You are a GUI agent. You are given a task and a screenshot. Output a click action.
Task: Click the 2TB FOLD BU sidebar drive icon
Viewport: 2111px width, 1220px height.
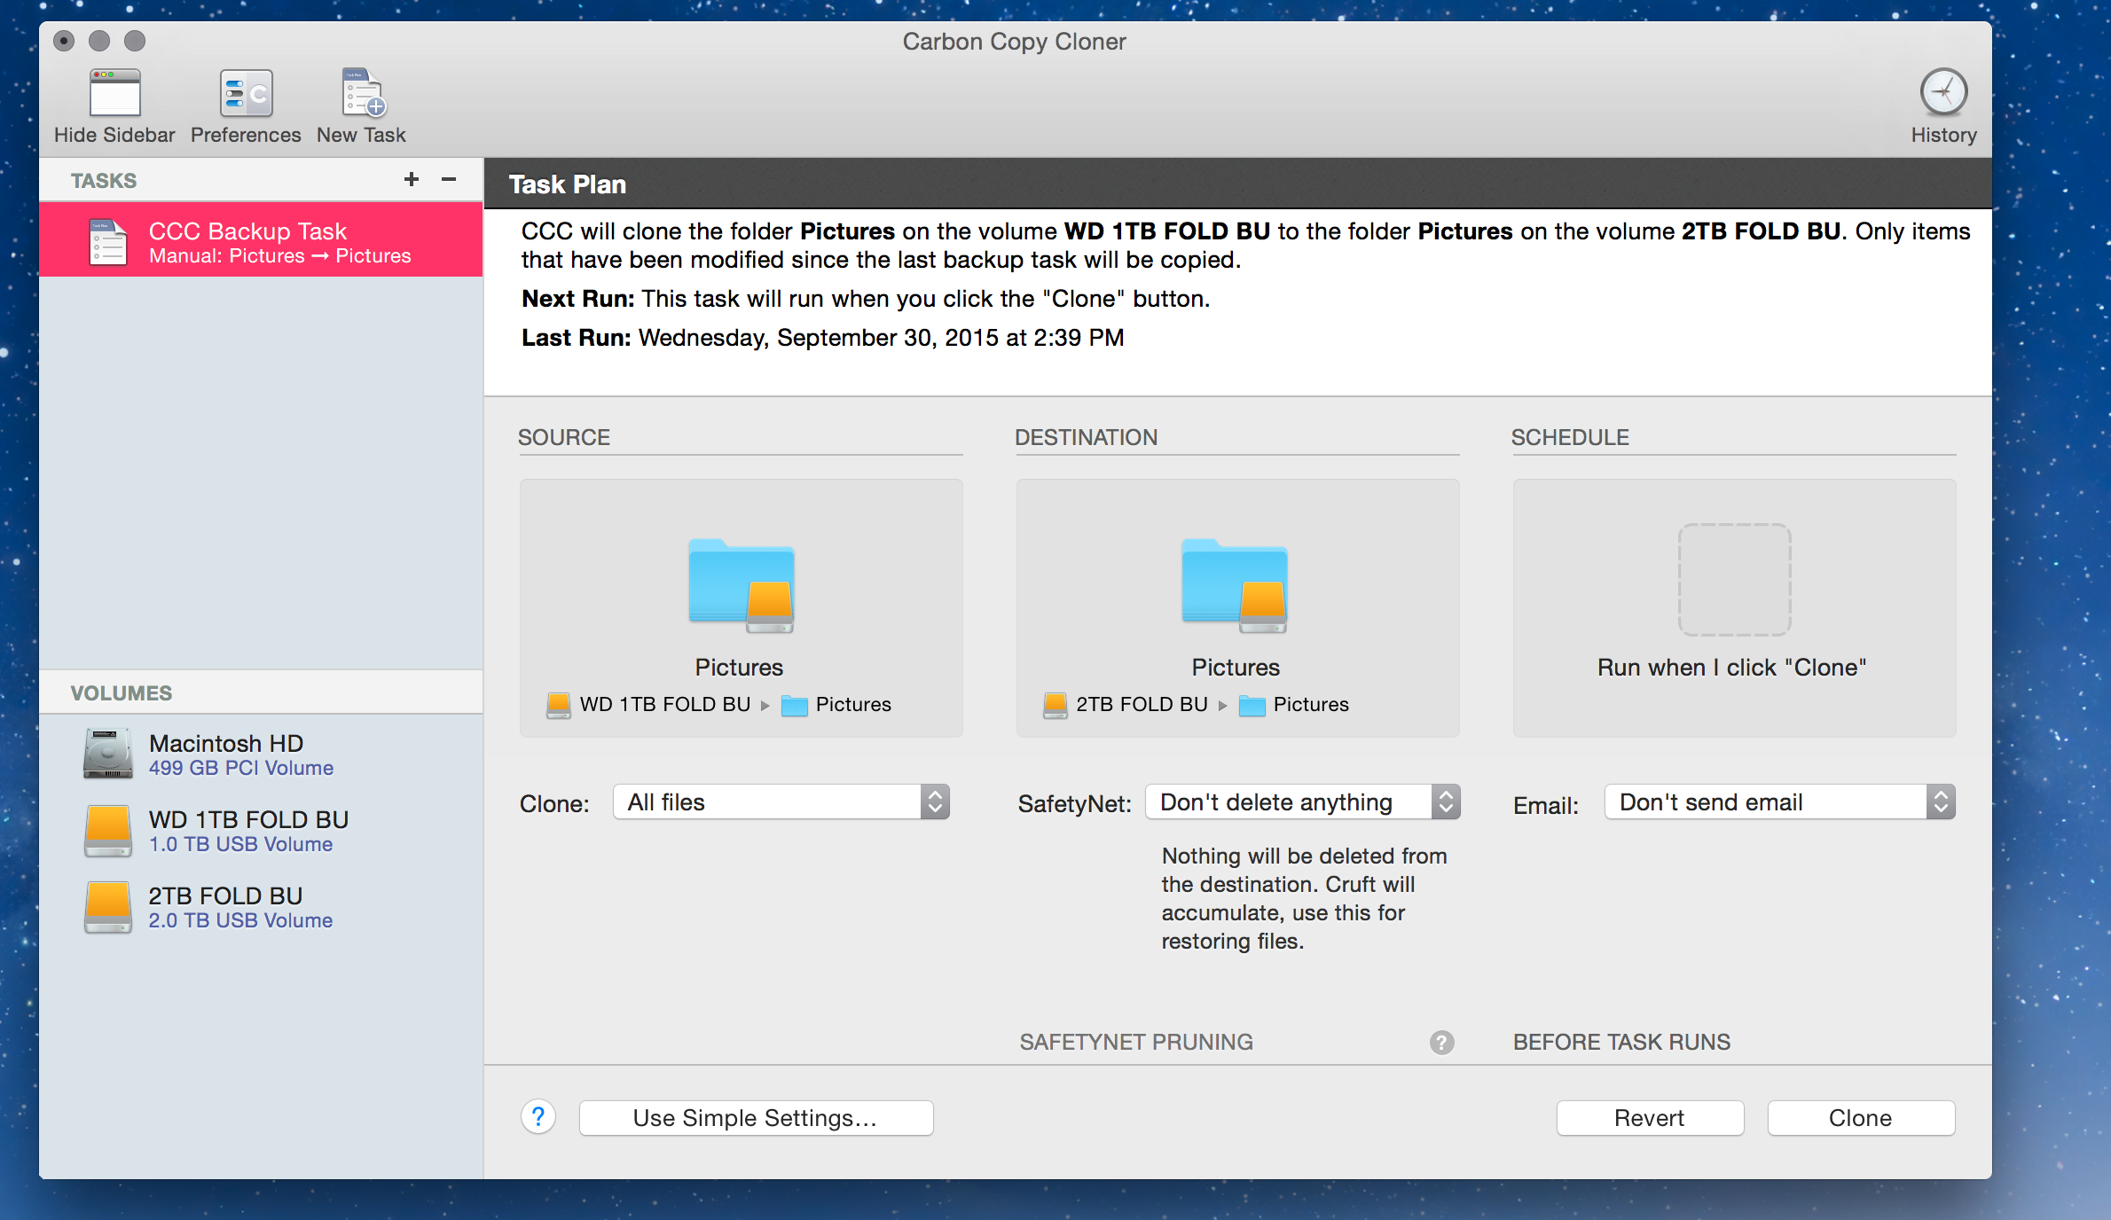click(108, 907)
